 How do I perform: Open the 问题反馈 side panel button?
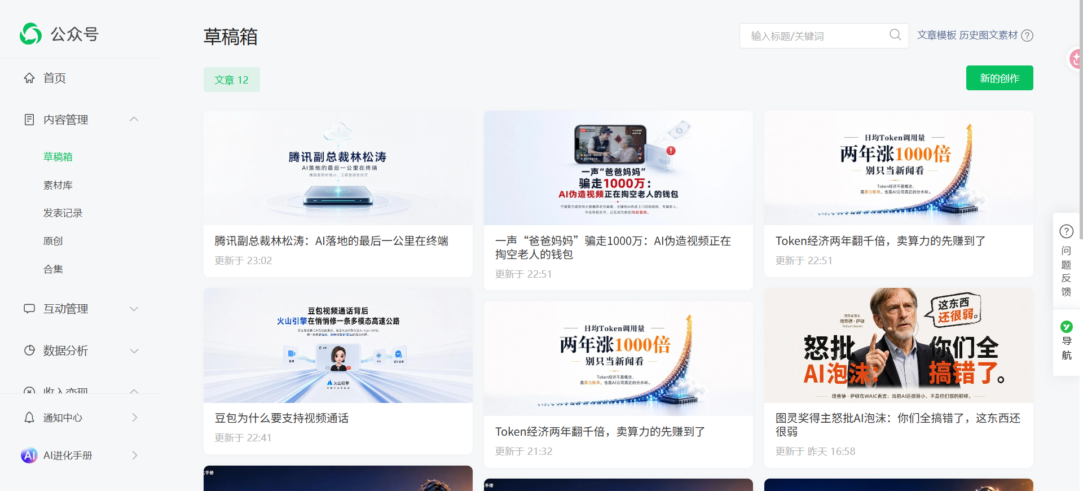(x=1067, y=261)
